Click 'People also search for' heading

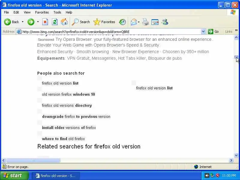click(61, 73)
